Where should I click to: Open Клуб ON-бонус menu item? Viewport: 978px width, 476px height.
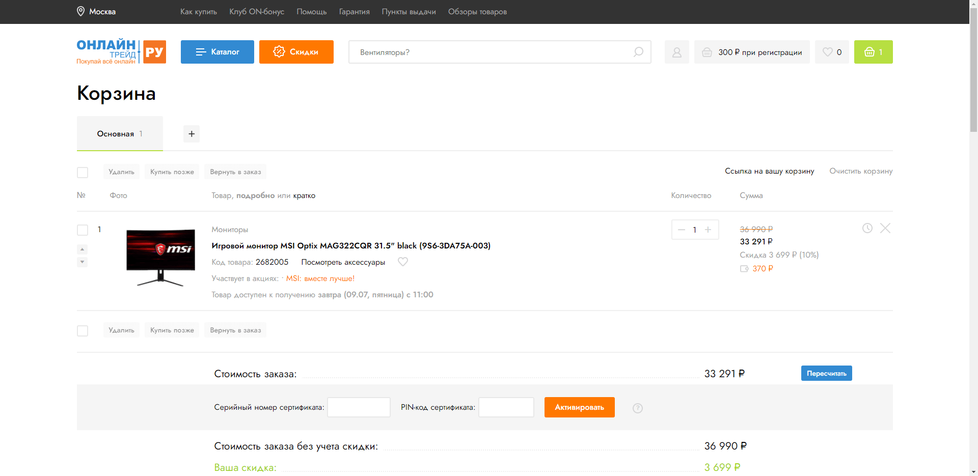(x=257, y=12)
